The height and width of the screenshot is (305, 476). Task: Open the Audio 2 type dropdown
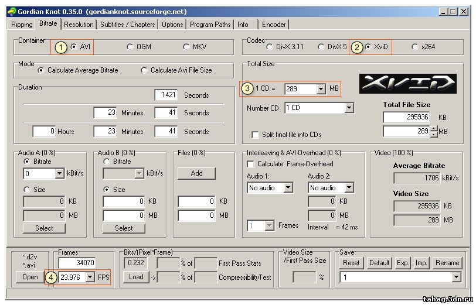(349, 188)
